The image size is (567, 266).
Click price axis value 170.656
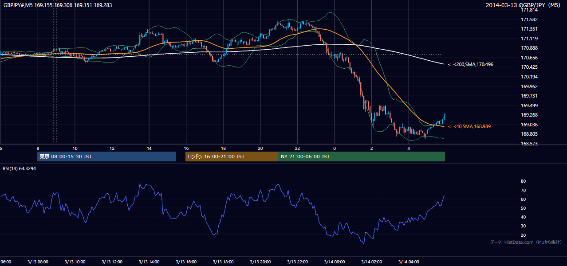click(529, 58)
